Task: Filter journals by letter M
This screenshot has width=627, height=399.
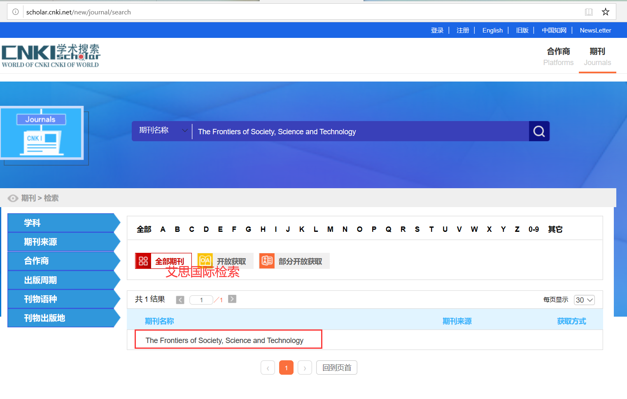Action: [x=330, y=229]
